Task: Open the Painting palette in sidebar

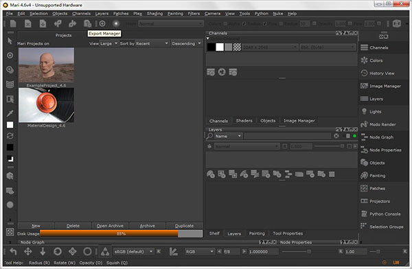Action: [x=384, y=176]
